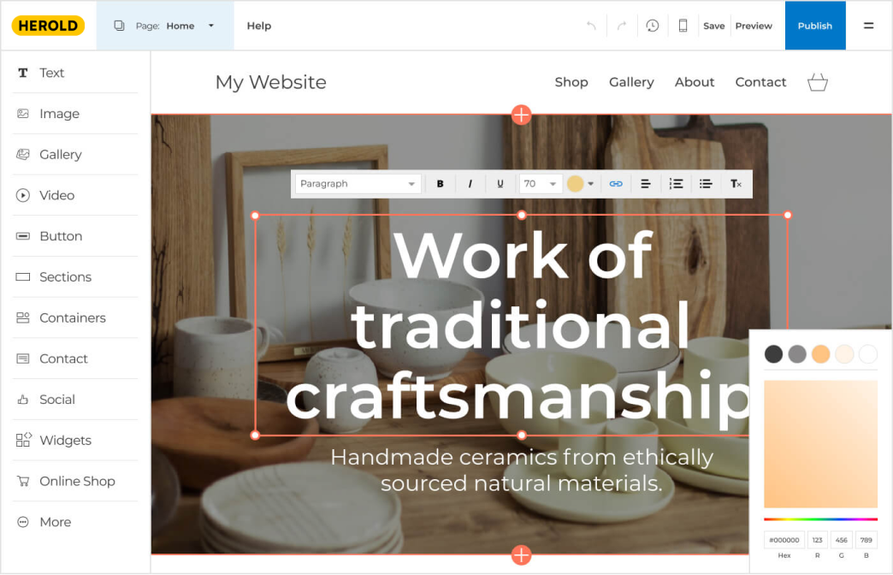Viewport: 893px width, 575px height.
Task: Apply bulleted list formatting
Action: pyautogui.click(x=706, y=183)
